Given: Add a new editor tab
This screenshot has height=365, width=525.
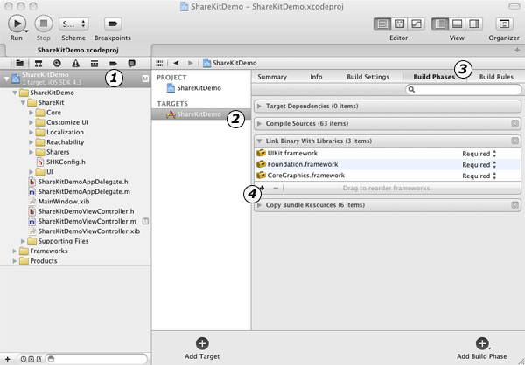Looking at the screenshot, I should pos(517,50).
